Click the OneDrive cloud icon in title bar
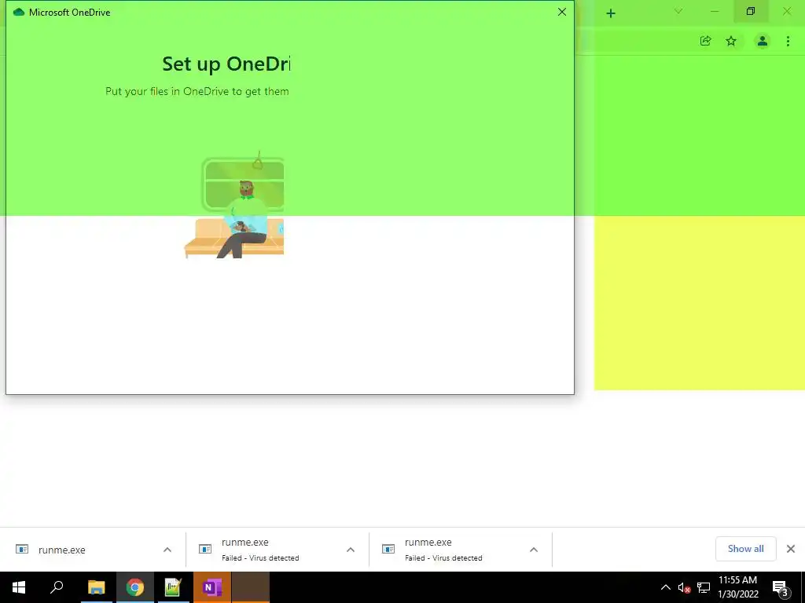 pos(19,12)
